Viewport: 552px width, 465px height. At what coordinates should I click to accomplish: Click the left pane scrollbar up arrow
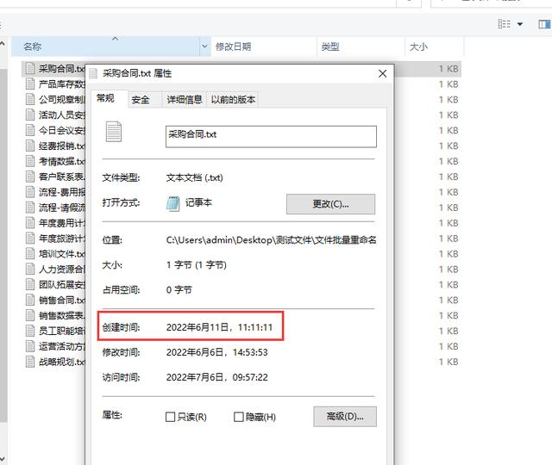point(3,44)
